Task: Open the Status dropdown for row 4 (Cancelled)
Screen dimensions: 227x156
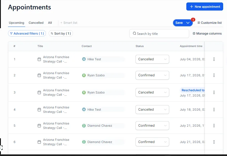Action: pyautogui.click(x=152, y=110)
